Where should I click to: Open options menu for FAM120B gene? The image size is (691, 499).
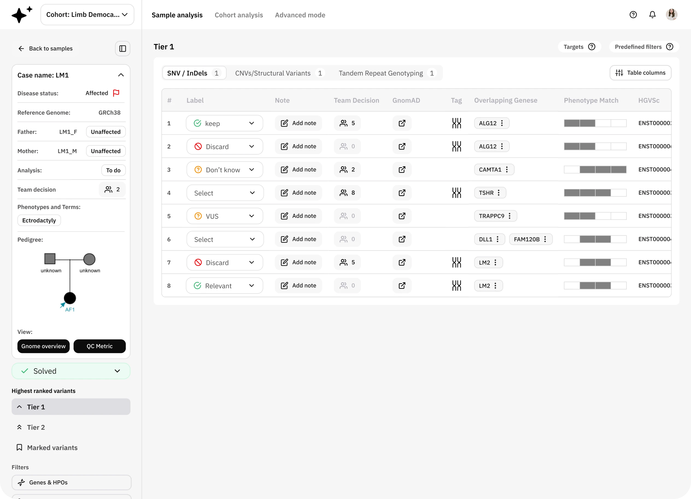[545, 239]
